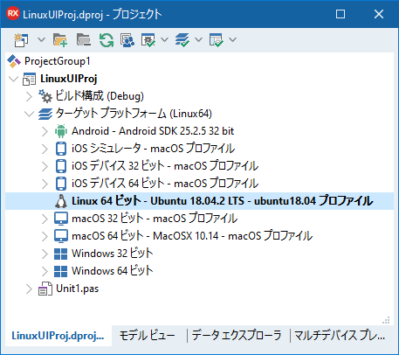The image size is (399, 355).
Task: Click the ビルド構成 gears icon
Action: click(45, 96)
